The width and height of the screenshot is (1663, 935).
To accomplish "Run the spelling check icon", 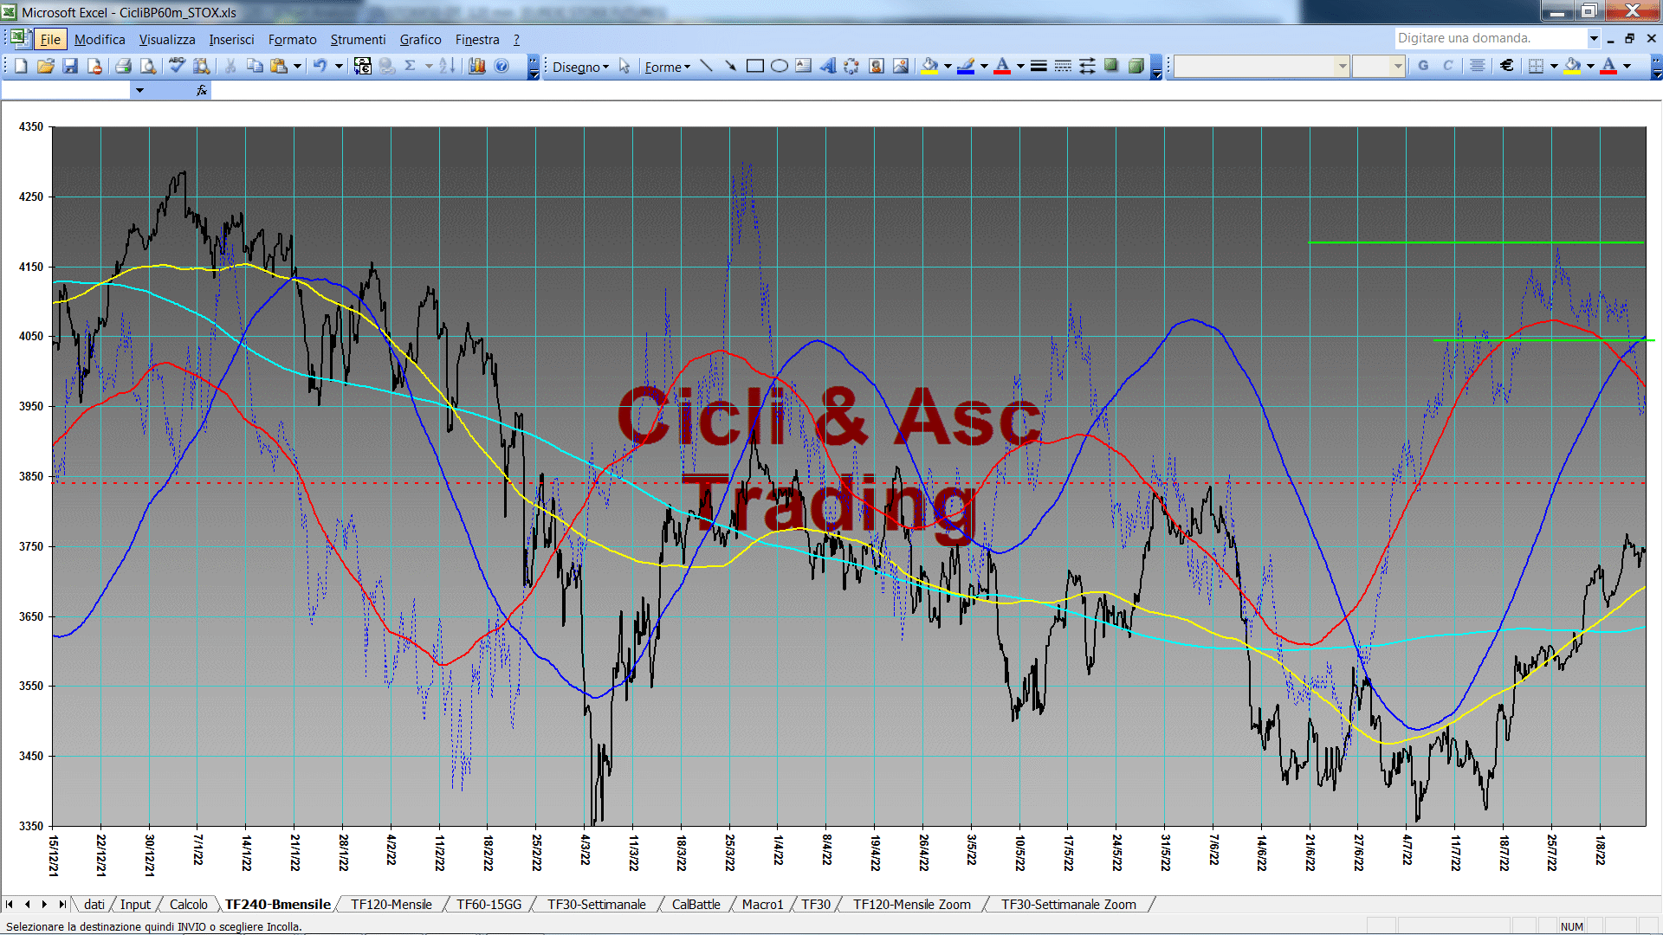I will click(x=178, y=67).
